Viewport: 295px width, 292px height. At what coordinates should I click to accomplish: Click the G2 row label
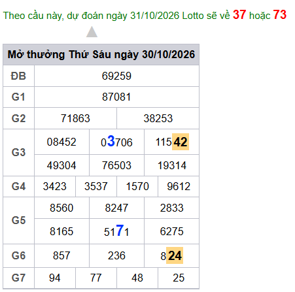click(x=18, y=118)
